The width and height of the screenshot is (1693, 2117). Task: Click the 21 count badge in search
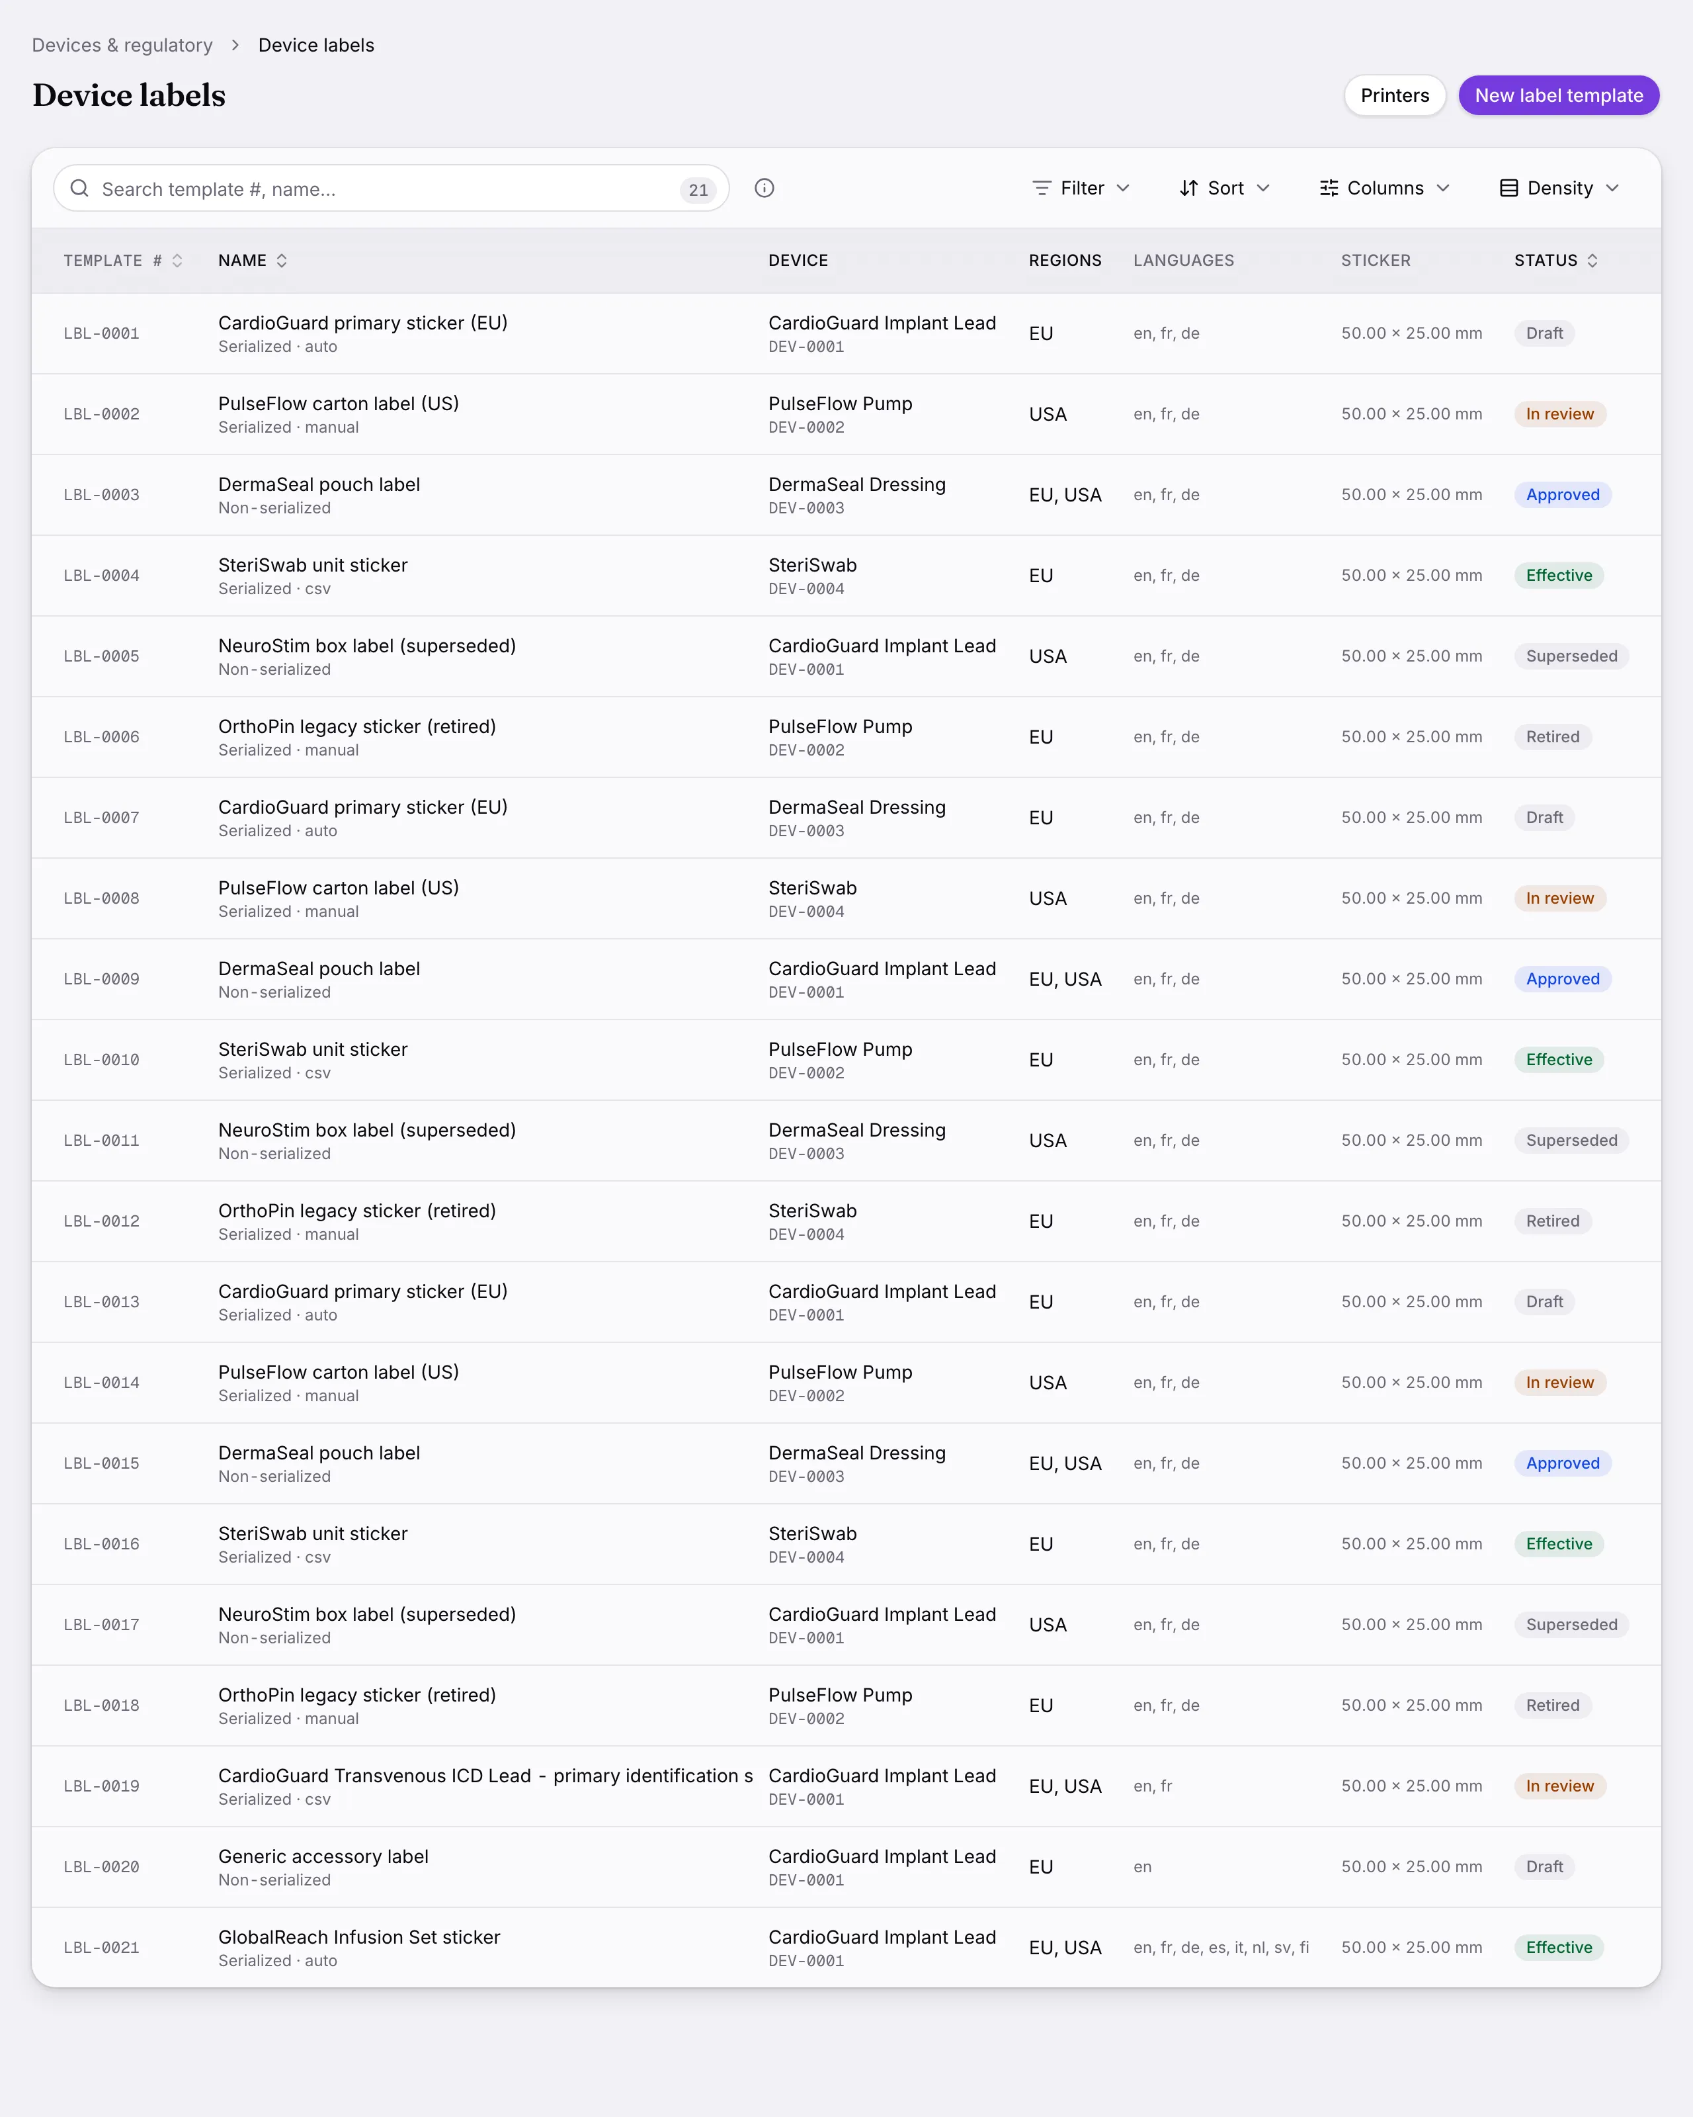698,189
